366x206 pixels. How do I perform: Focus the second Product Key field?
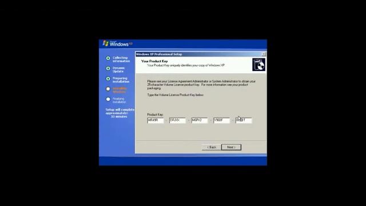177,120
